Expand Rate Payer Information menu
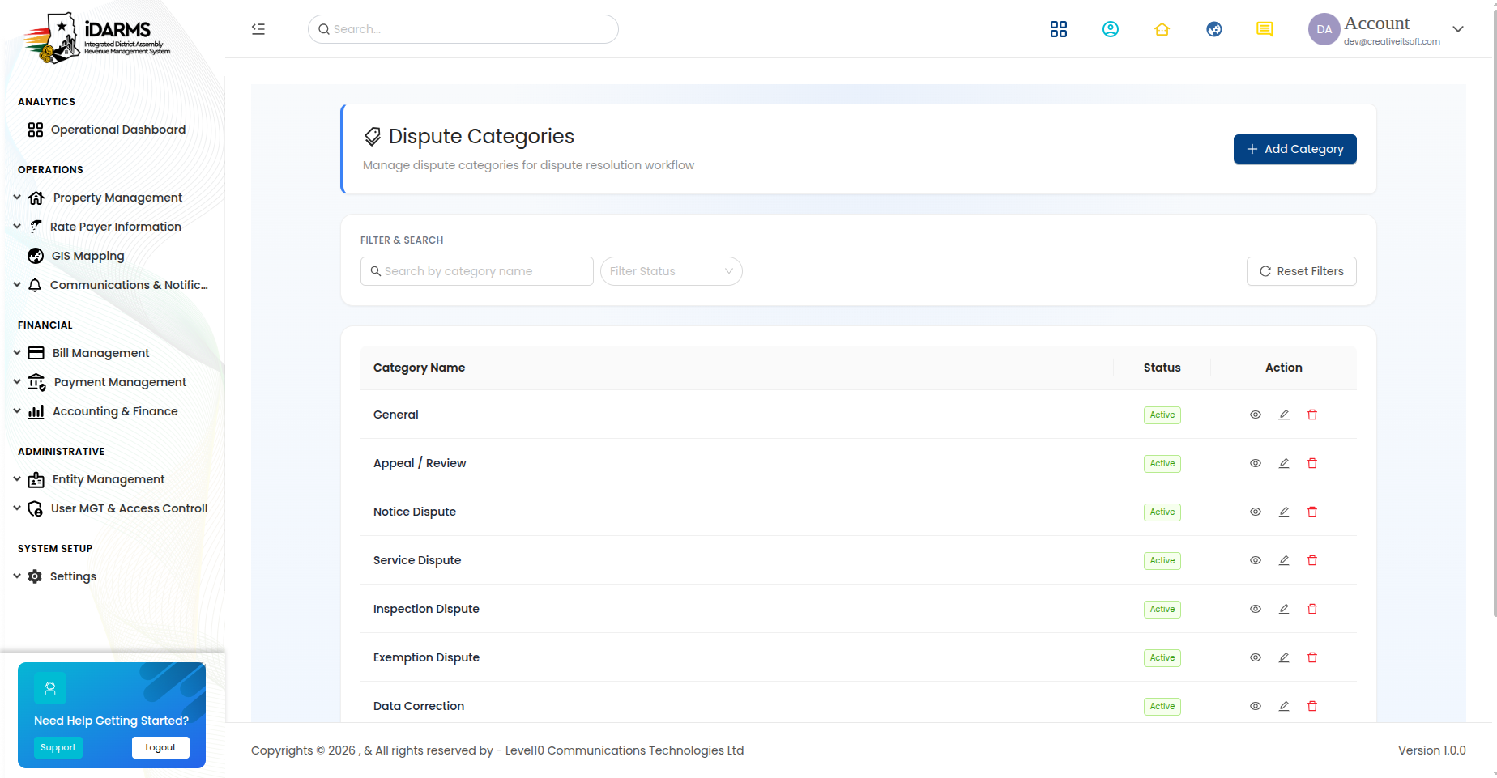 (x=17, y=227)
